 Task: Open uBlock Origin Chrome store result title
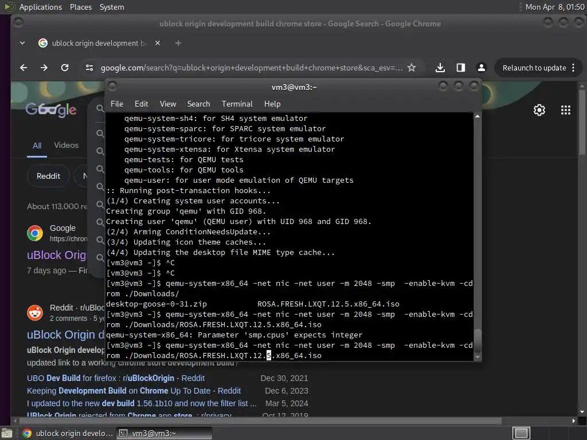57,255
